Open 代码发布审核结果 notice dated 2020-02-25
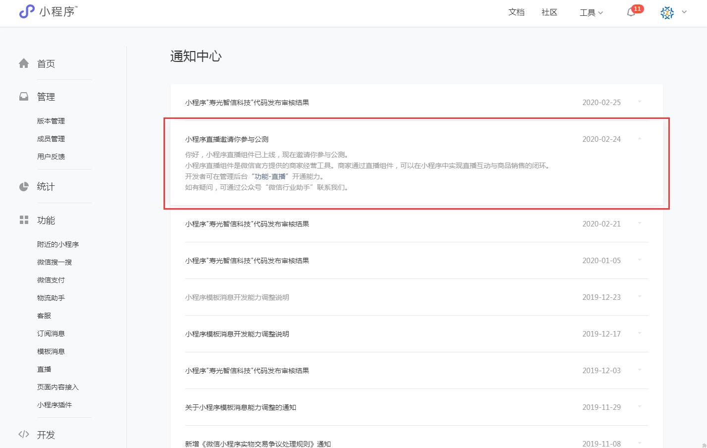Screen dimensions: 707x448 pyautogui.click(x=247, y=103)
